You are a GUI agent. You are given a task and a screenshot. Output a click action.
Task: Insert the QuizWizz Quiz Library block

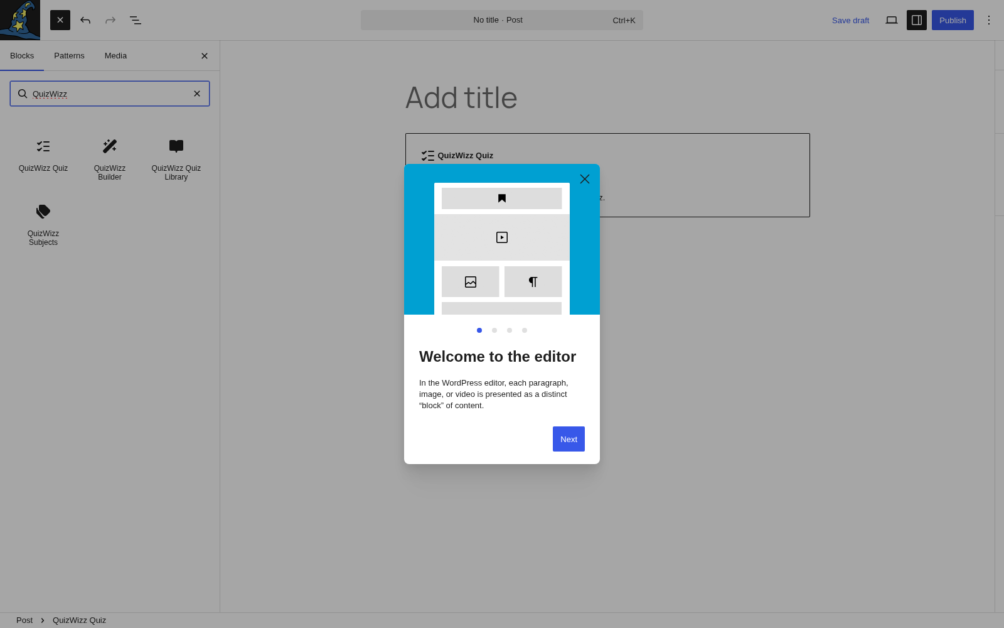[x=176, y=160]
